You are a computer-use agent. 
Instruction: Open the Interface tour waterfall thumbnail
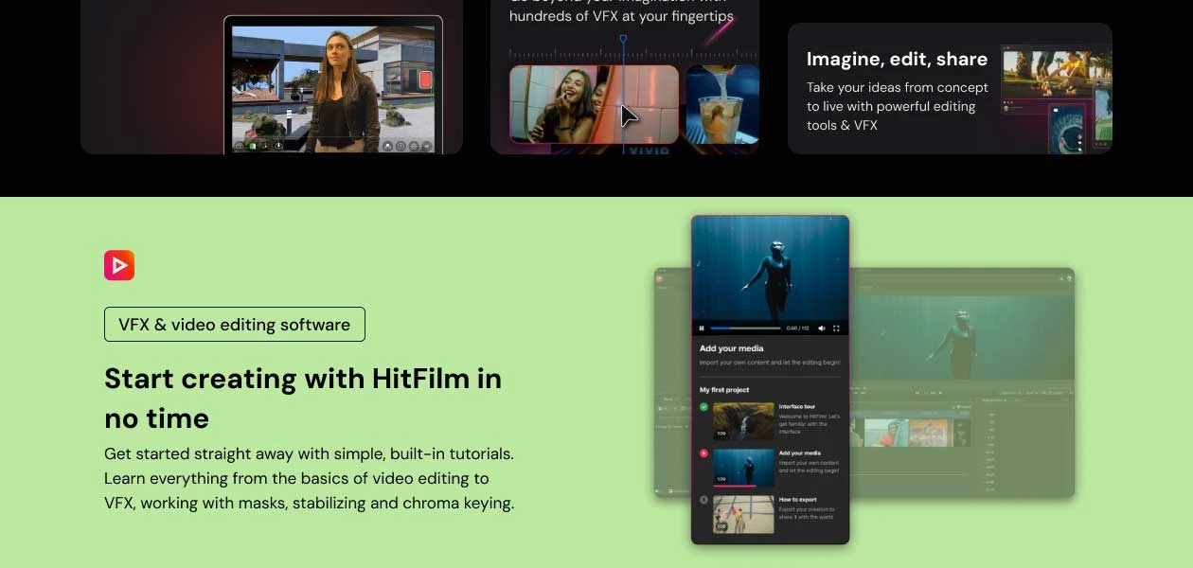743,421
